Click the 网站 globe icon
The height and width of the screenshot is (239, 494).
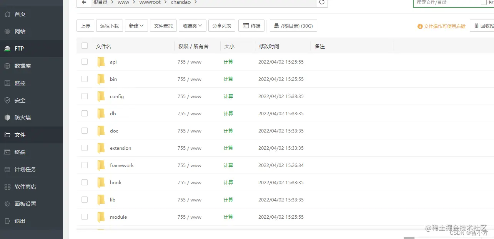(7, 31)
